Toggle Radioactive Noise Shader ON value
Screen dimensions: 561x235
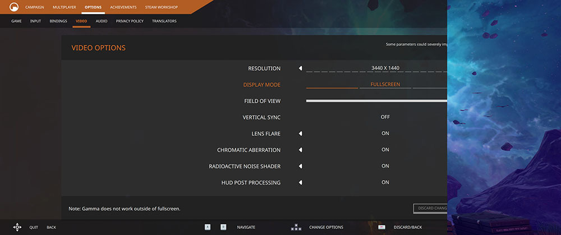(385, 166)
